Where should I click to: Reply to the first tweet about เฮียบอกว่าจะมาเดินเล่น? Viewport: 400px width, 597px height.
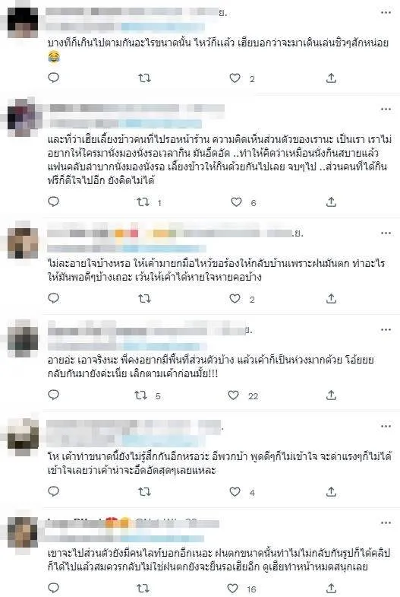pyautogui.click(x=54, y=78)
